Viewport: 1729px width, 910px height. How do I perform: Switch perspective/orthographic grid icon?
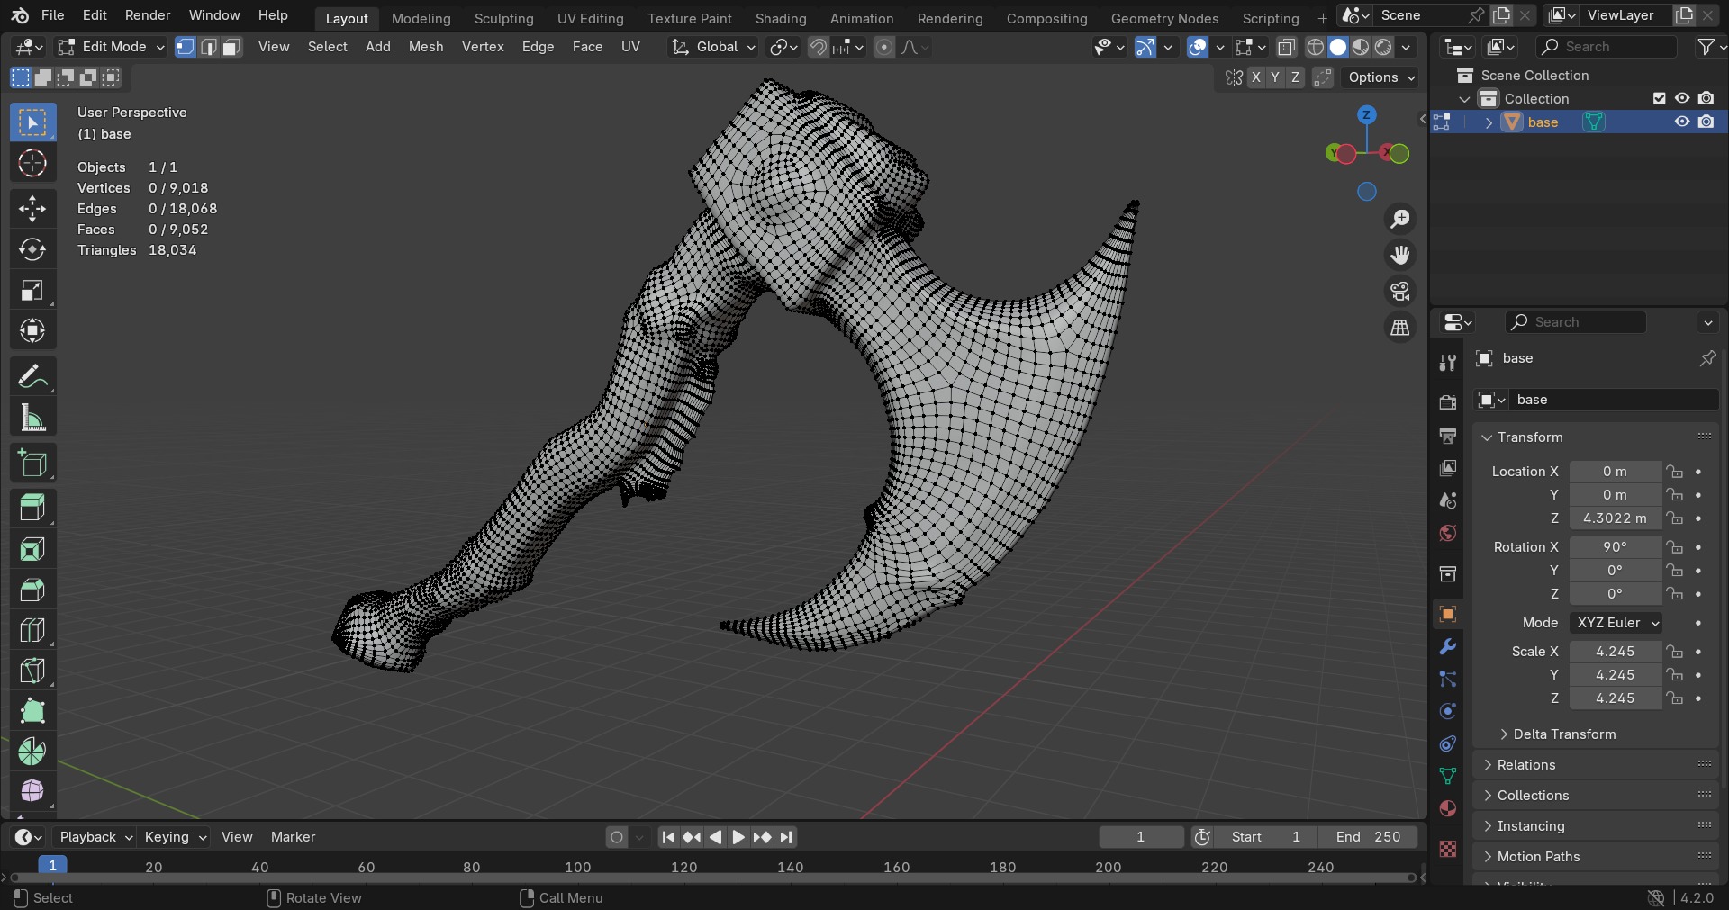click(x=1400, y=327)
